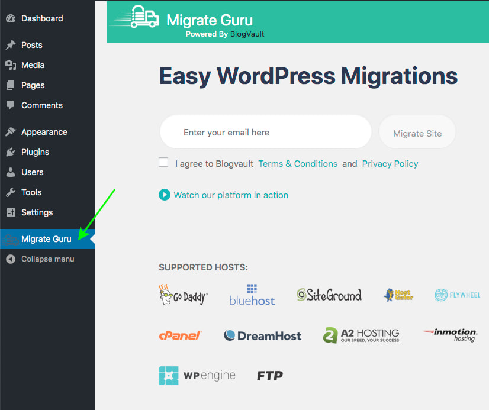
Task: Tick the agree to Blogvault terms checkbox
Action: pos(163,162)
